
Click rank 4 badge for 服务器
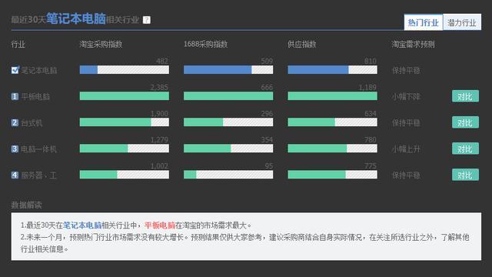[x=15, y=175]
